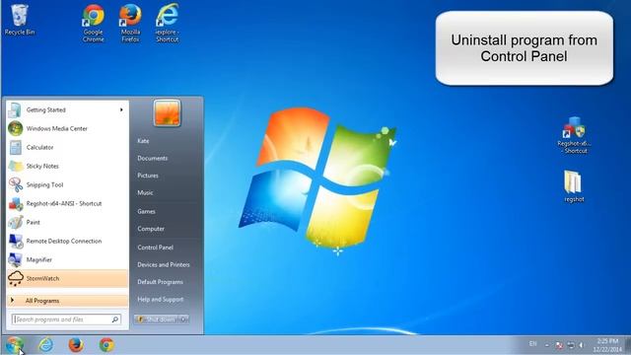Screen dimensions: 631x355
Task: Click the search magnifier icon in Start menu
Action: tap(115, 319)
